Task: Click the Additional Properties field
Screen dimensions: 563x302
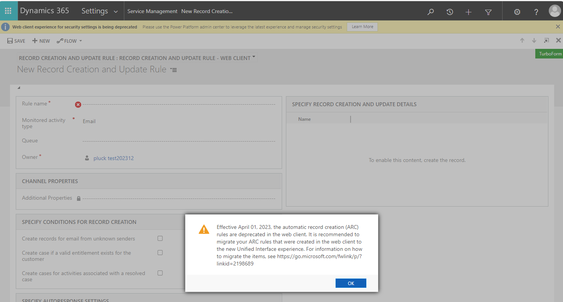Action: click(x=179, y=198)
